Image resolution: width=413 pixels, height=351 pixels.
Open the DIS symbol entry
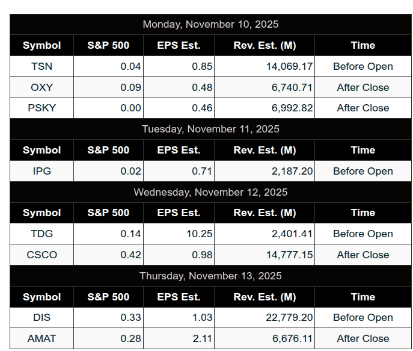tap(41, 317)
